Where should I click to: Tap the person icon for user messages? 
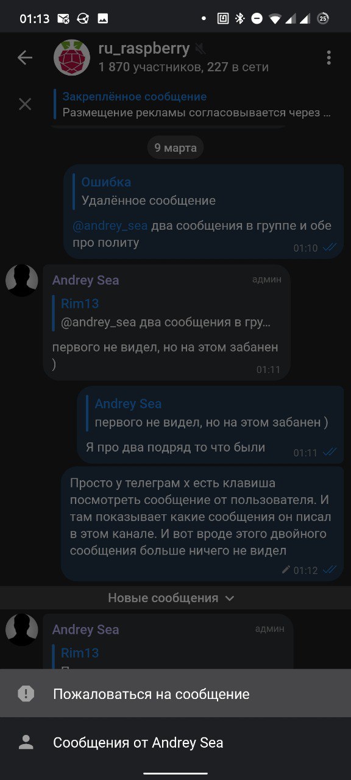(x=26, y=742)
